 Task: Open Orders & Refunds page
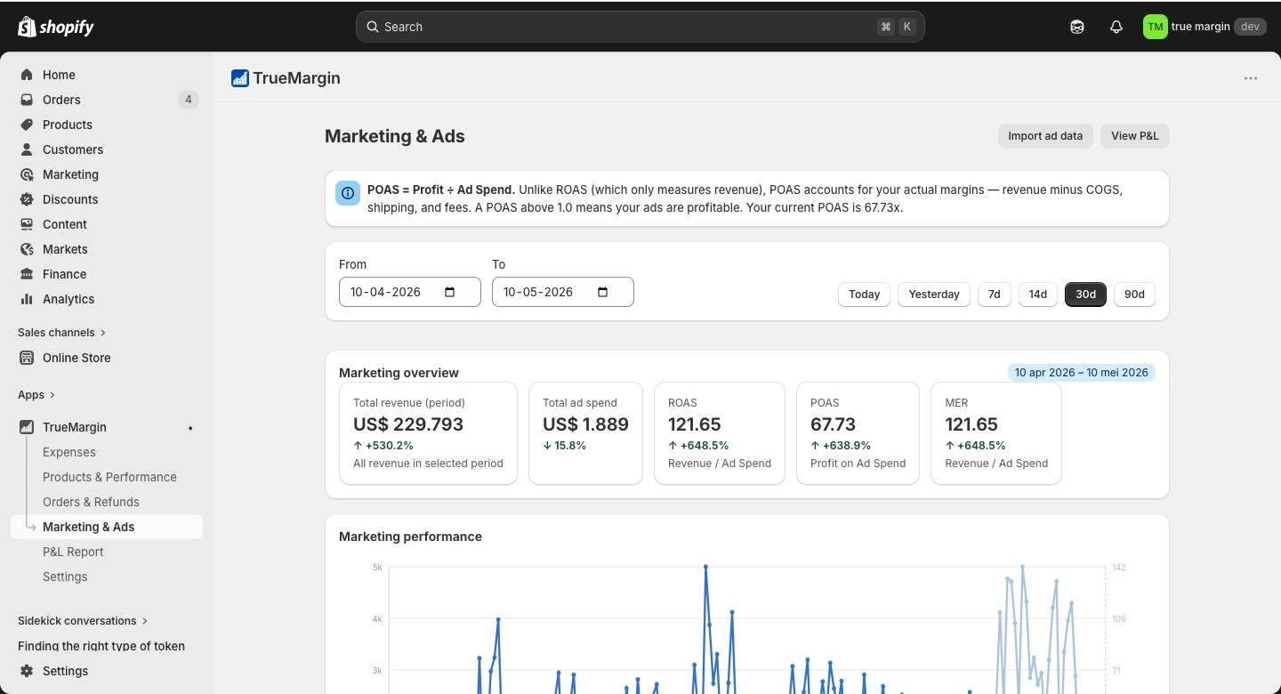tap(91, 502)
